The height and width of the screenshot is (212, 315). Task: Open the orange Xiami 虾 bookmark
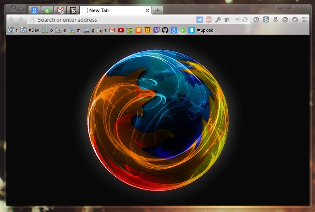point(139,31)
